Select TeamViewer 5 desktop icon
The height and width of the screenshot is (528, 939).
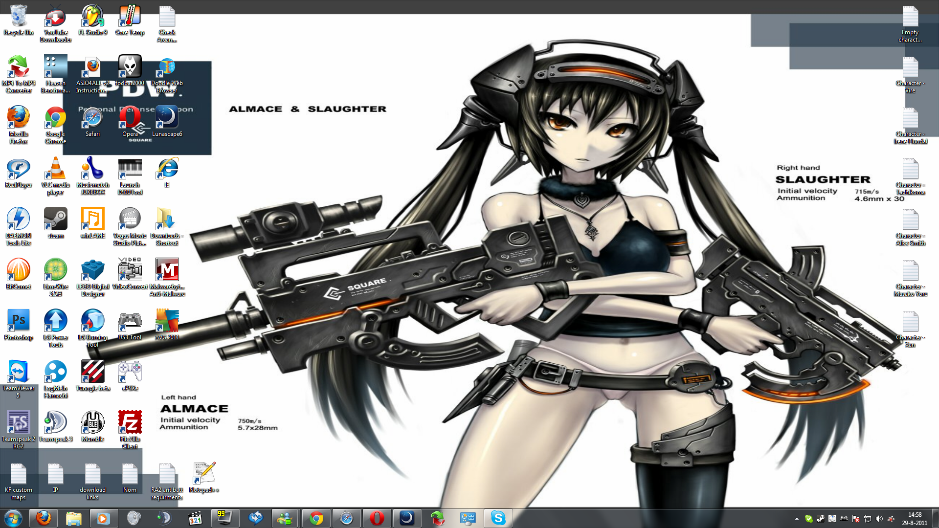19,379
